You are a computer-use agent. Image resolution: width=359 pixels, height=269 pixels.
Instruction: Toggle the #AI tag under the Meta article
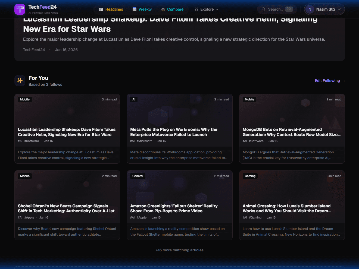pos(132,141)
